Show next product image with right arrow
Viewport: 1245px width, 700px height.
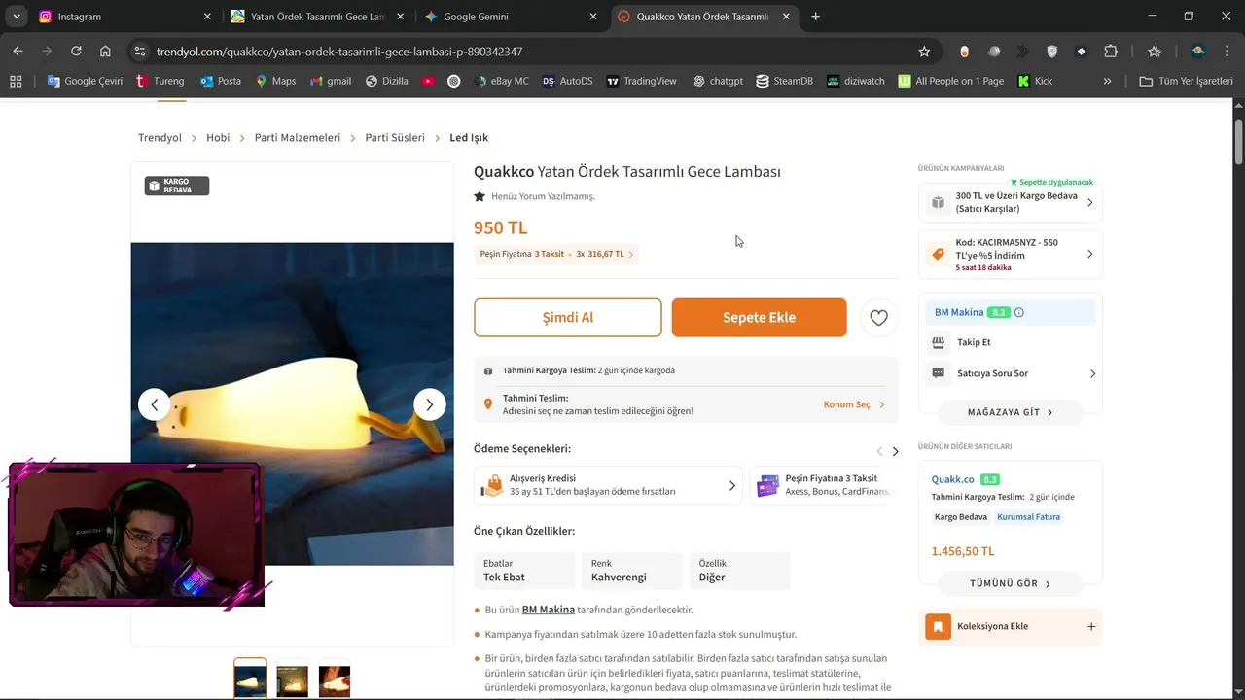pyautogui.click(x=430, y=404)
